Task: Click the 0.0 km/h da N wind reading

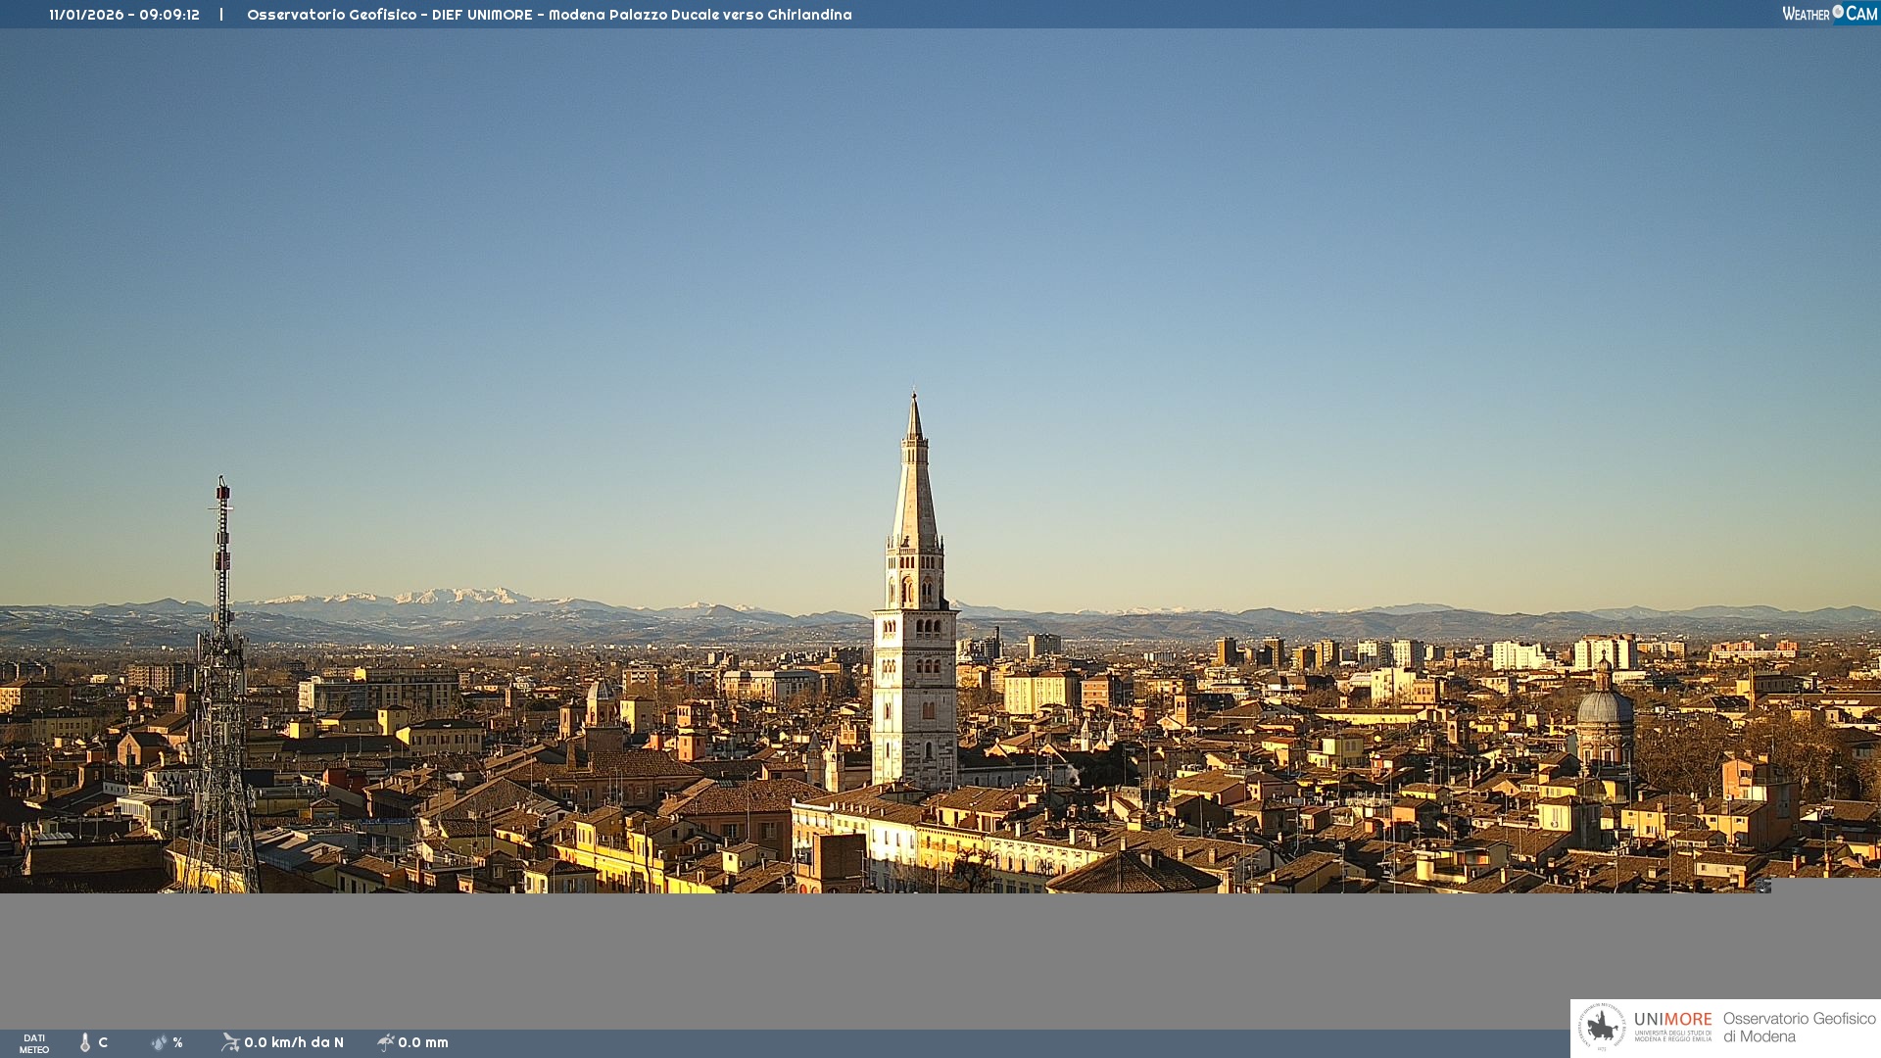Action: pos(294,1042)
